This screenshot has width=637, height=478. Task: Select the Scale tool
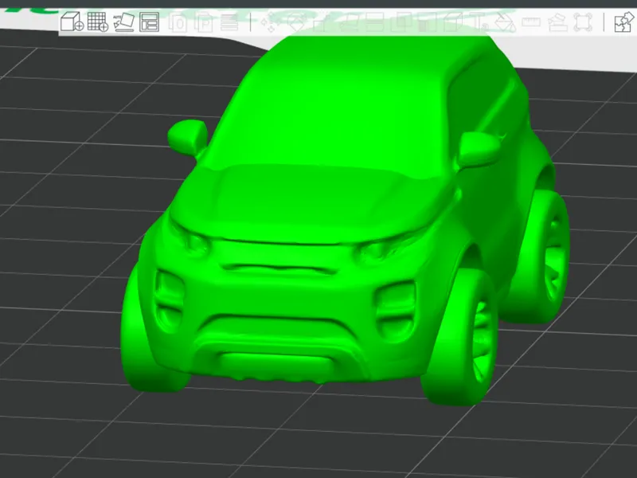click(320, 22)
